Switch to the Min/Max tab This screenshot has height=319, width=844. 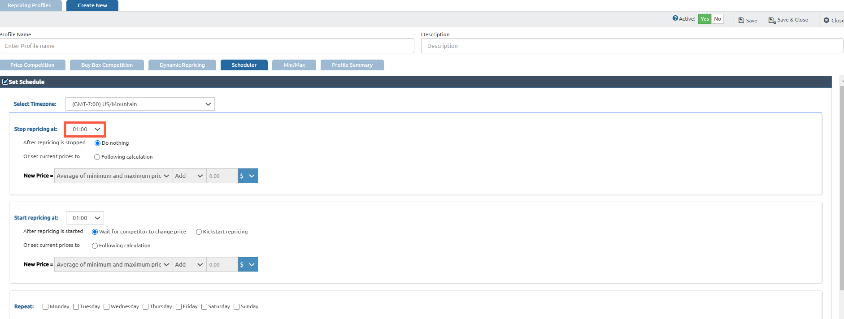click(294, 65)
